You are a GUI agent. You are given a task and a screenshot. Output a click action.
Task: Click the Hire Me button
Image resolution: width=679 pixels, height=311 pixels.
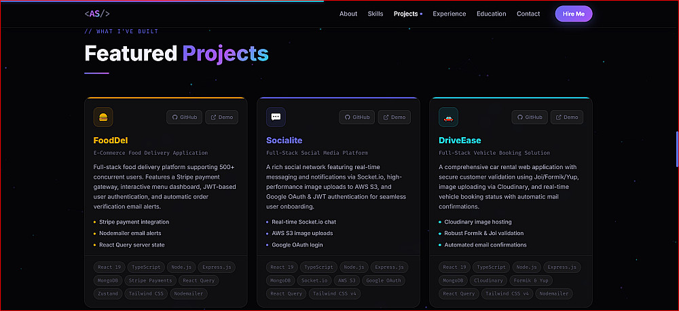click(x=574, y=14)
